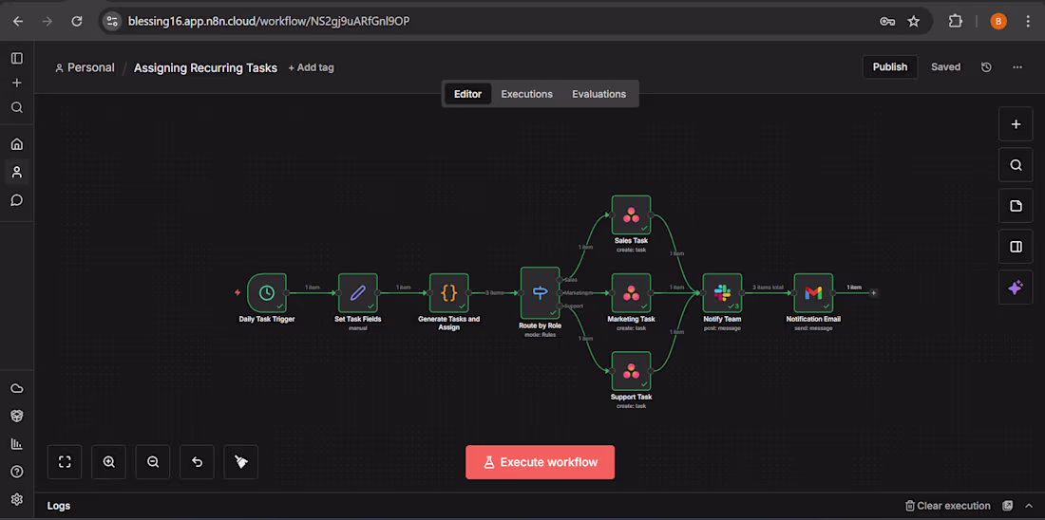Open password manager key icon
This screenshot has width=1045, height=520.
[887, 21]
